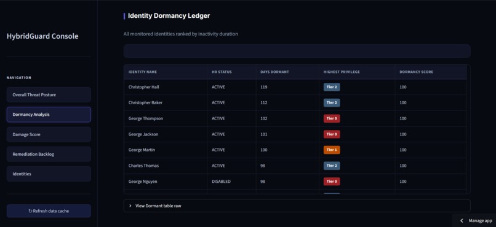Image resolution: width=496 pixels, height=227 pixels.
Task: Select the George Nguyen identity cell
Action: click(x=166, y=182)
